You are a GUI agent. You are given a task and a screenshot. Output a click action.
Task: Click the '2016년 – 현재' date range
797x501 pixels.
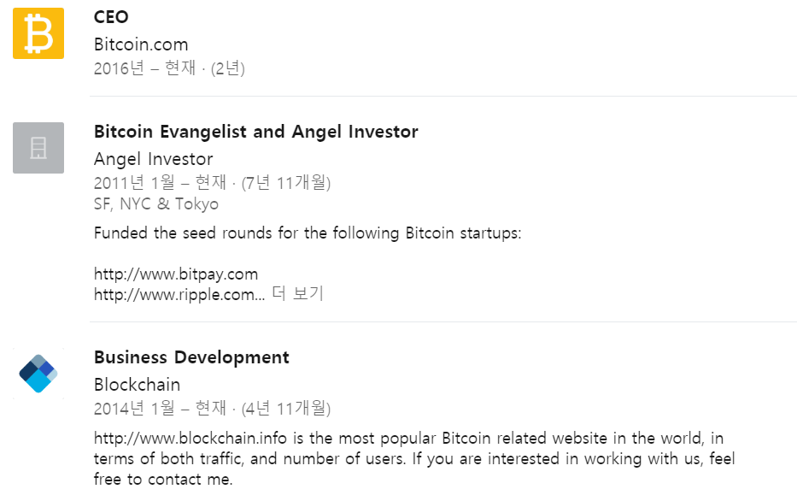click(x=145, y=68)
